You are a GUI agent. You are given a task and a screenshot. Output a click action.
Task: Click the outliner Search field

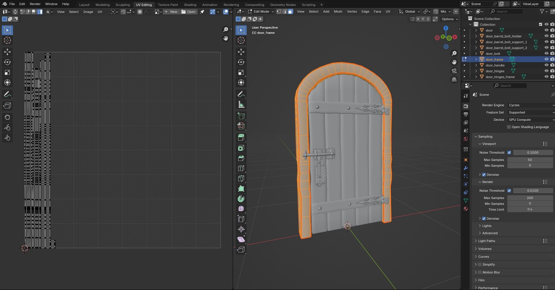[x=506, y=12]
